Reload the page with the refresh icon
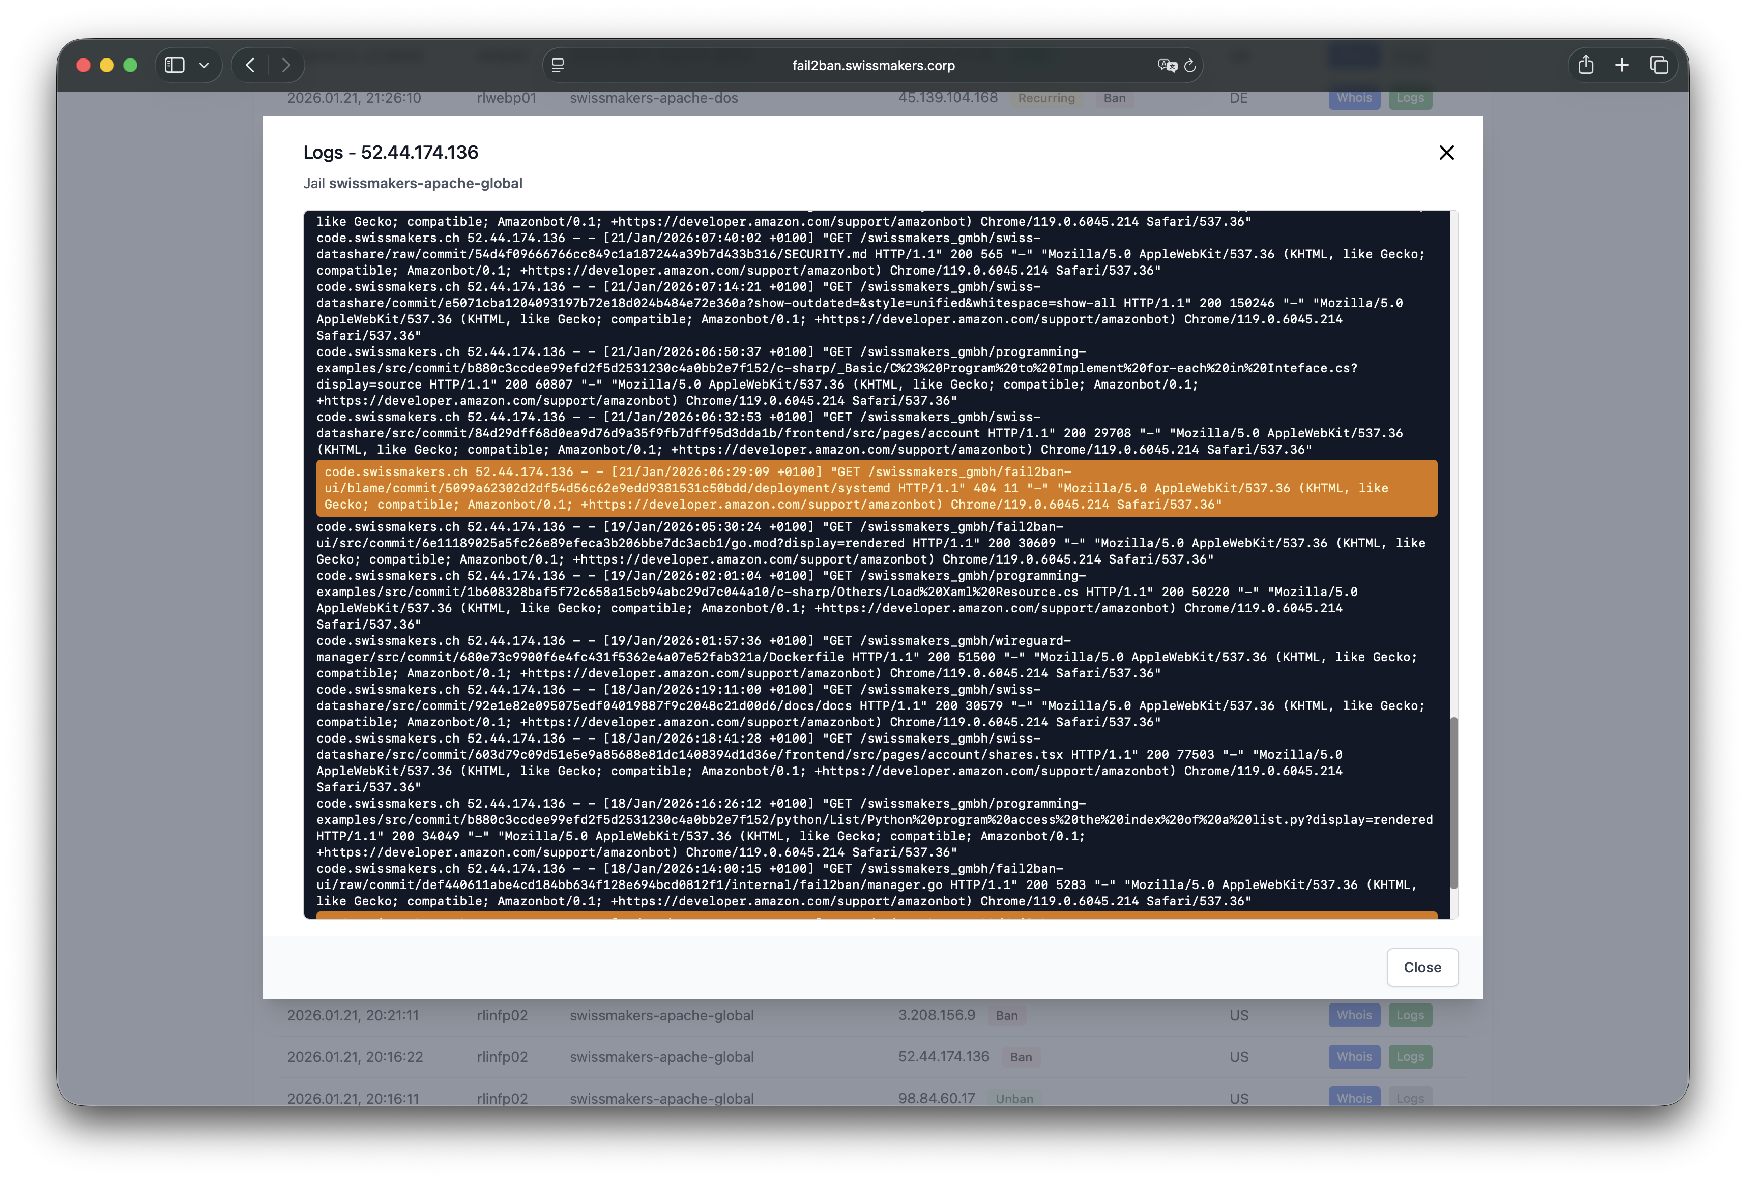Viewport: 1746px width, 1181px height. tap(1190, 66)
